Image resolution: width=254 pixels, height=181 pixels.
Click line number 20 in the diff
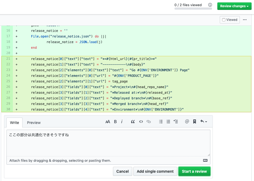[8, 53]
